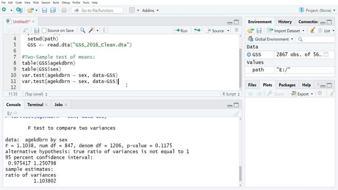Open find and replace magnifier

tap(82, 31)
